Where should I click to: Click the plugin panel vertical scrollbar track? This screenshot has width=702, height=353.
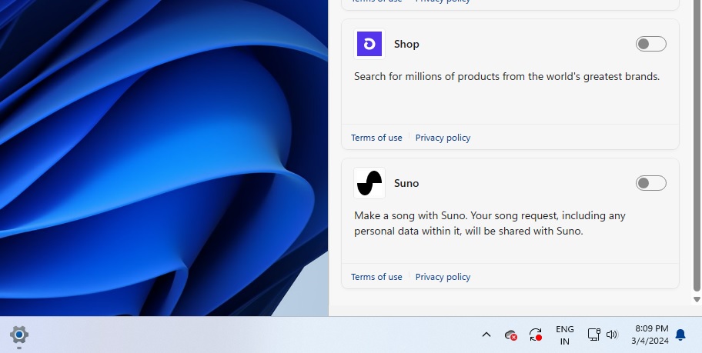click(697, 154)
